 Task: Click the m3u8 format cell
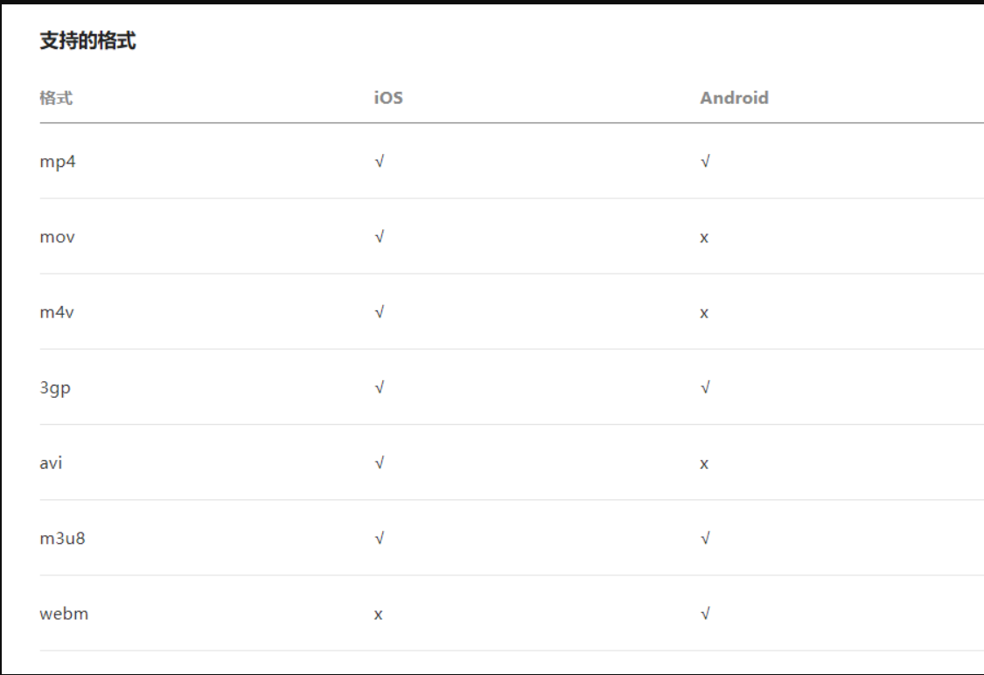click(x=62, y=538)
